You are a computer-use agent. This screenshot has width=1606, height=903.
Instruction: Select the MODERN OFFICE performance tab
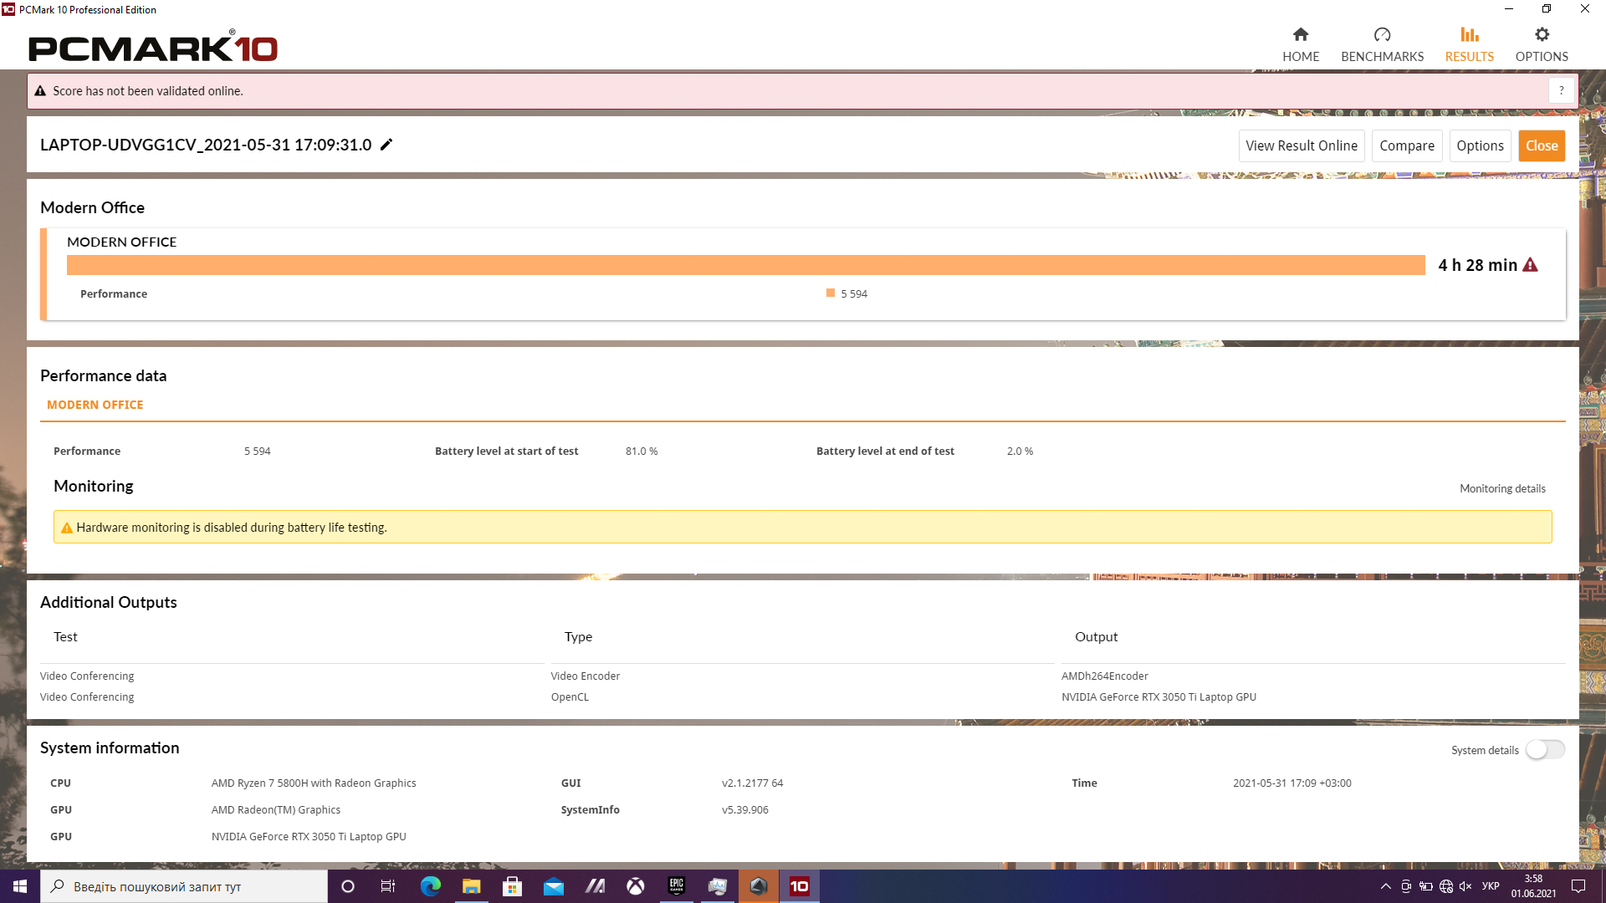(x=95, y=405)
